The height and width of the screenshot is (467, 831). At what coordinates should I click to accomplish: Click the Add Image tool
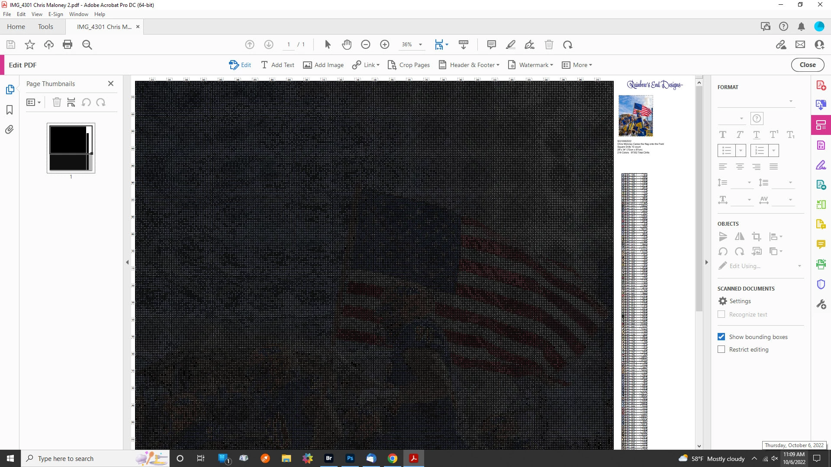click(x=323, y=65)
